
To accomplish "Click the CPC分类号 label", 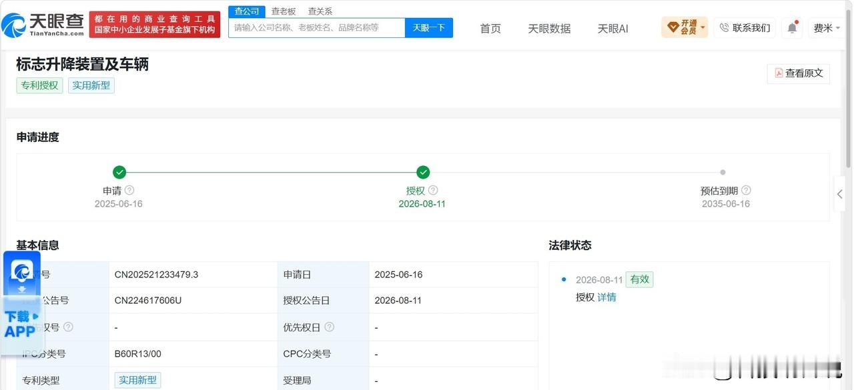I will click(x=307, y=354).
